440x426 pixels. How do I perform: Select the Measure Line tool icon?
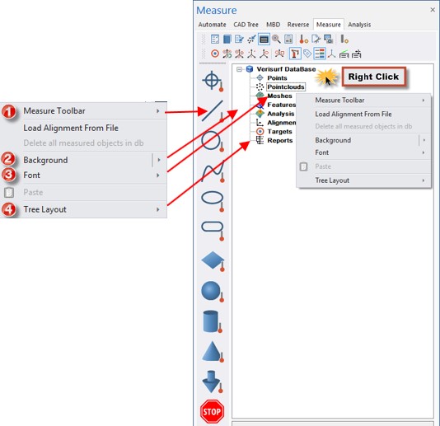click(x=213, y=111)
